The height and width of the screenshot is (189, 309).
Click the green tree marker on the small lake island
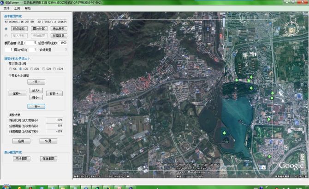click(x=225, y=133)
